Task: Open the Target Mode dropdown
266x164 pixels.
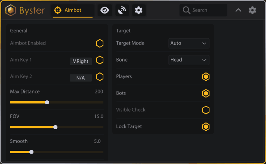Action: [189, 43]
